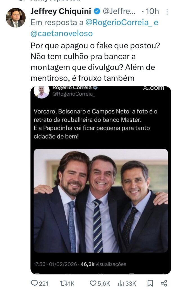The width and height of the screenshot is (177, 289).
Task: Tap the share icon
Action: [164, 283]
